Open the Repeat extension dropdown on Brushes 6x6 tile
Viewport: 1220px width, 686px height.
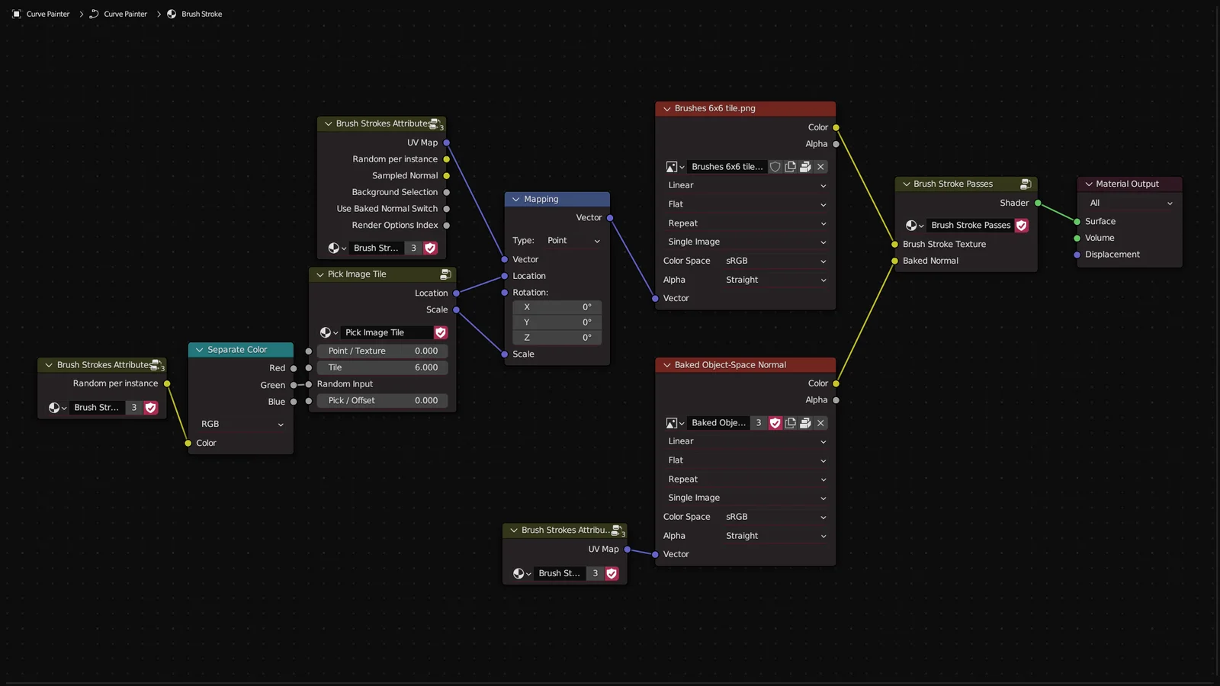[x=745, y=223]
